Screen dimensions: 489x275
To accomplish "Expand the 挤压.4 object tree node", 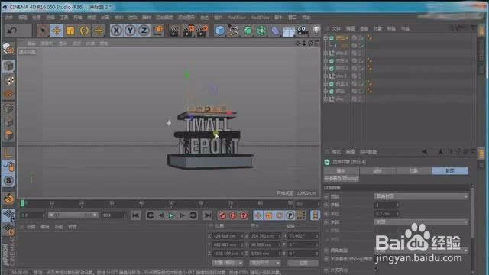I will click(325, 38).
